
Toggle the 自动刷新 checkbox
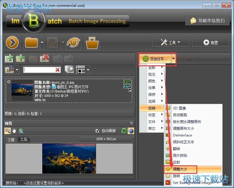pos(97,131)
